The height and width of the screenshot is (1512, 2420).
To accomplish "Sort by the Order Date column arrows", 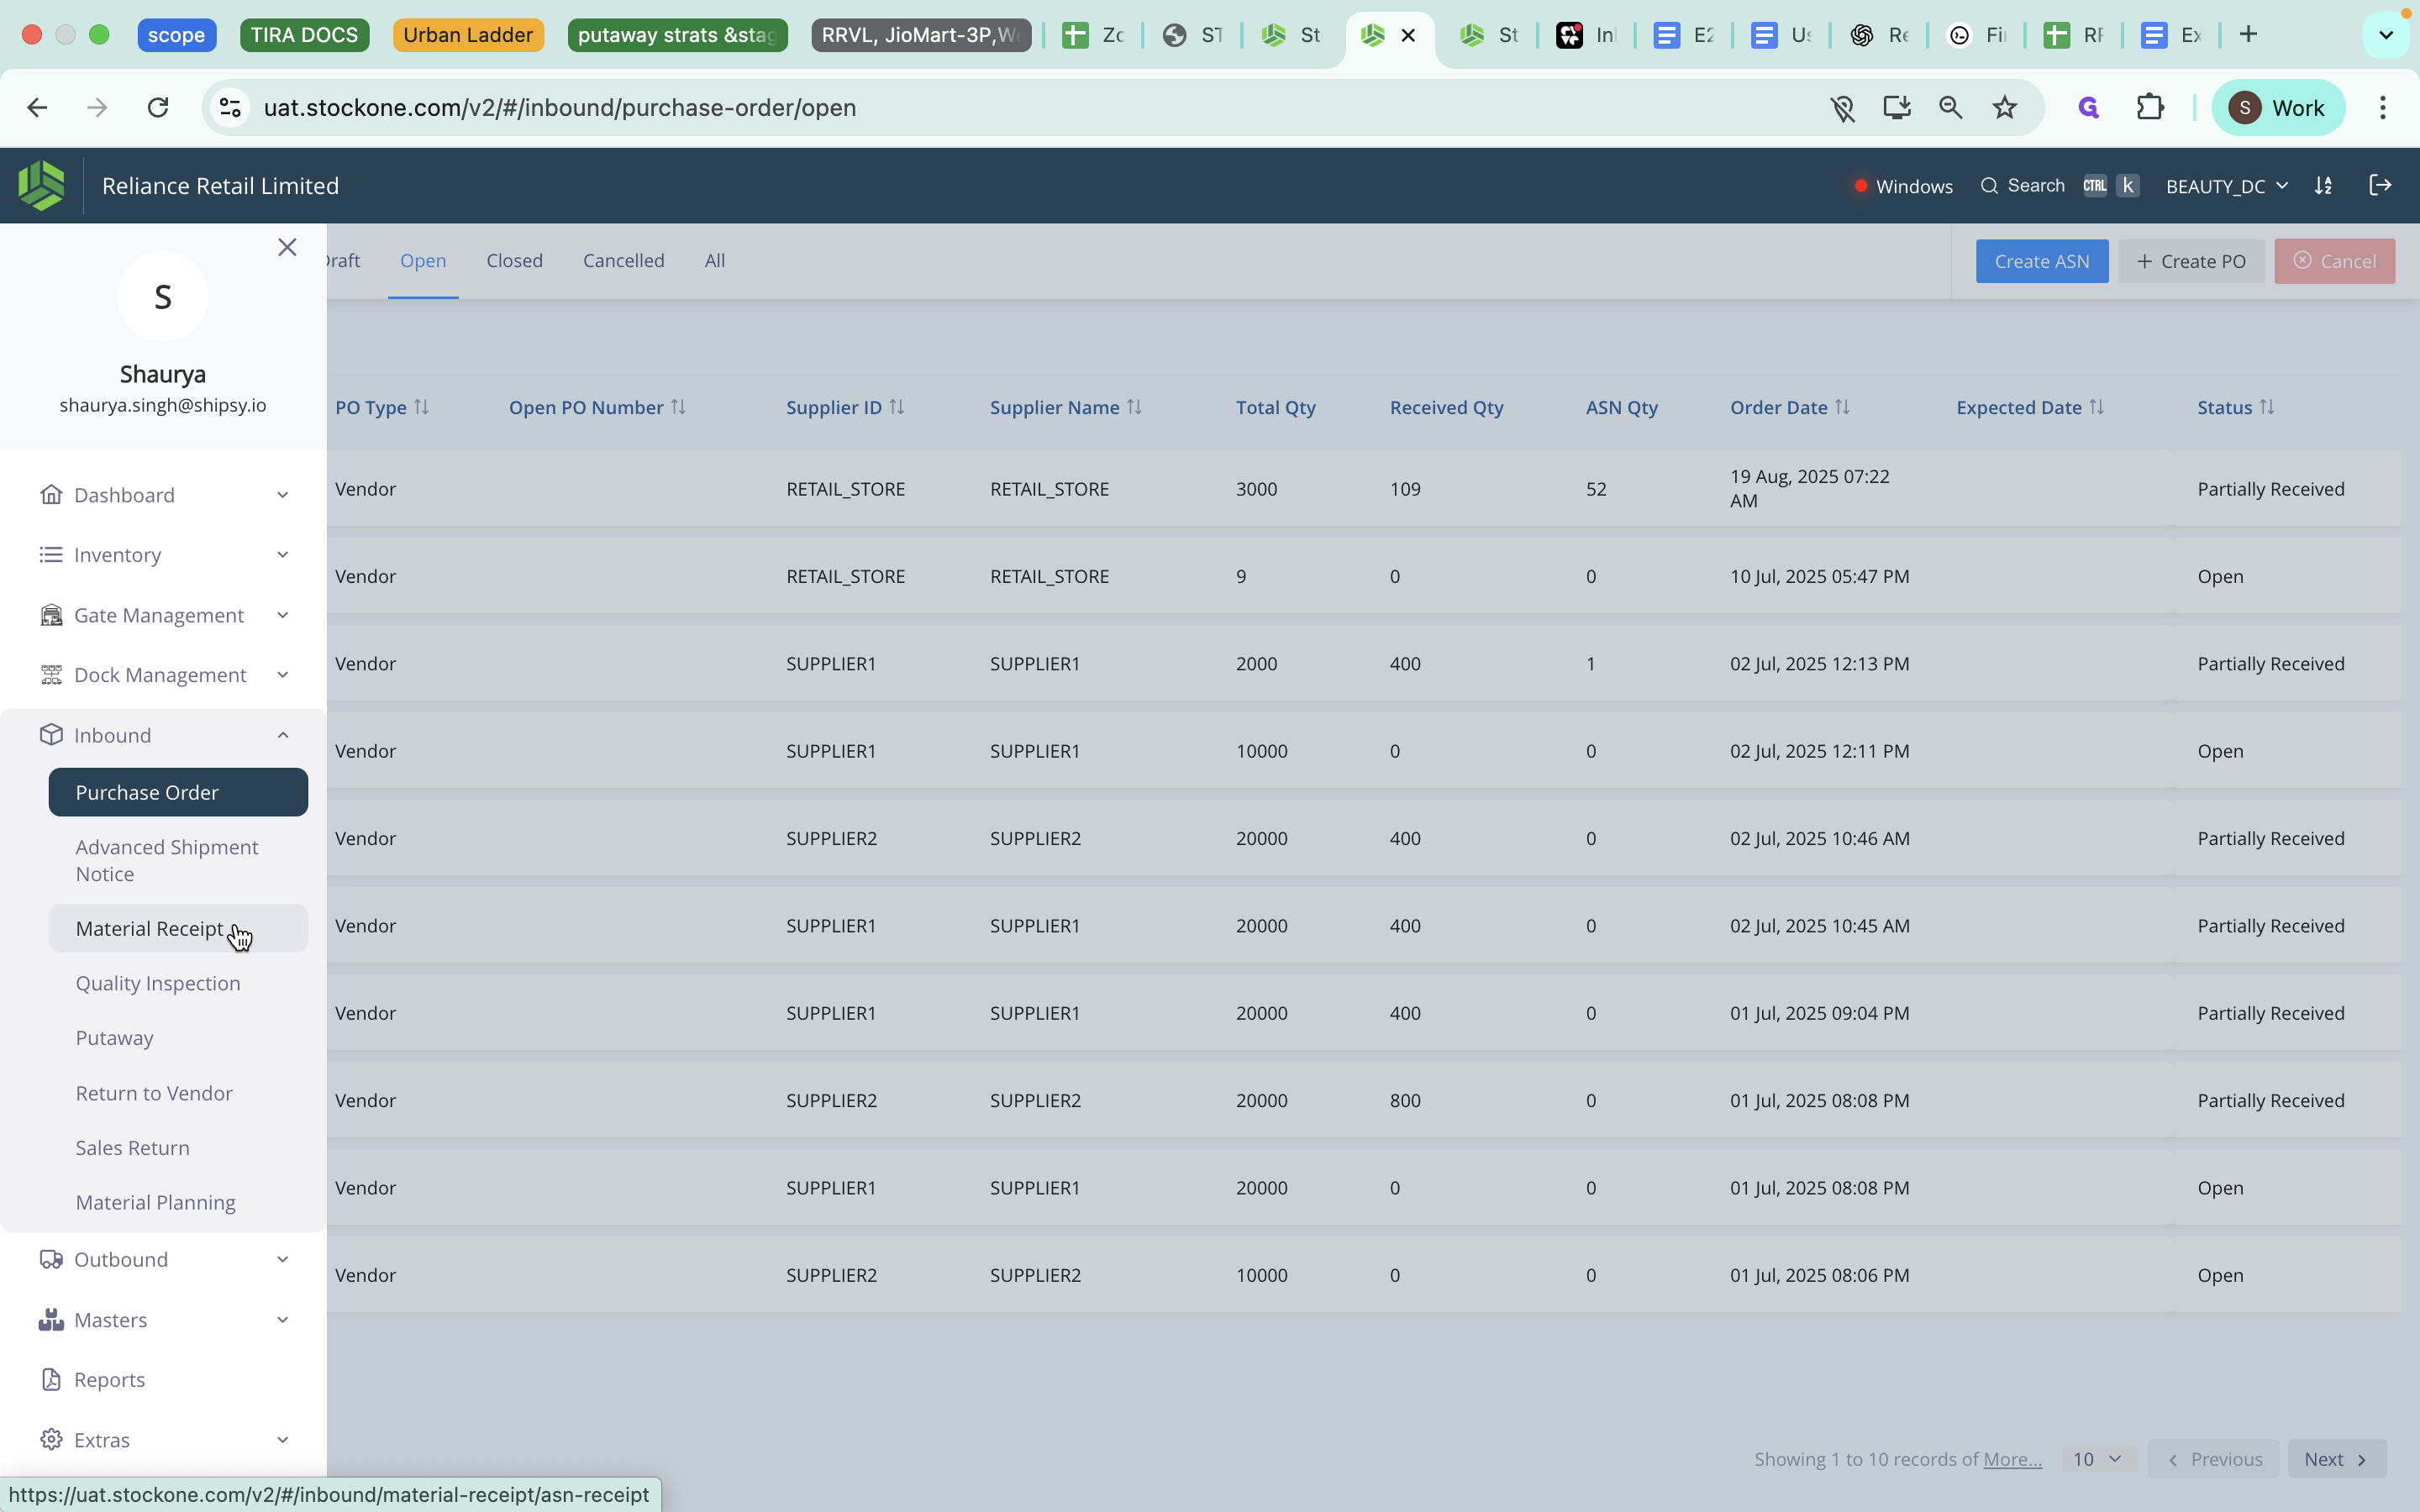I will coord(1842,407).
